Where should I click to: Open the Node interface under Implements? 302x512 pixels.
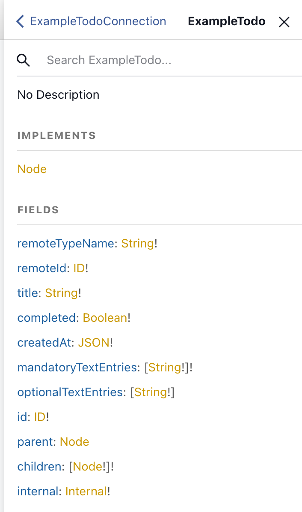32,169
